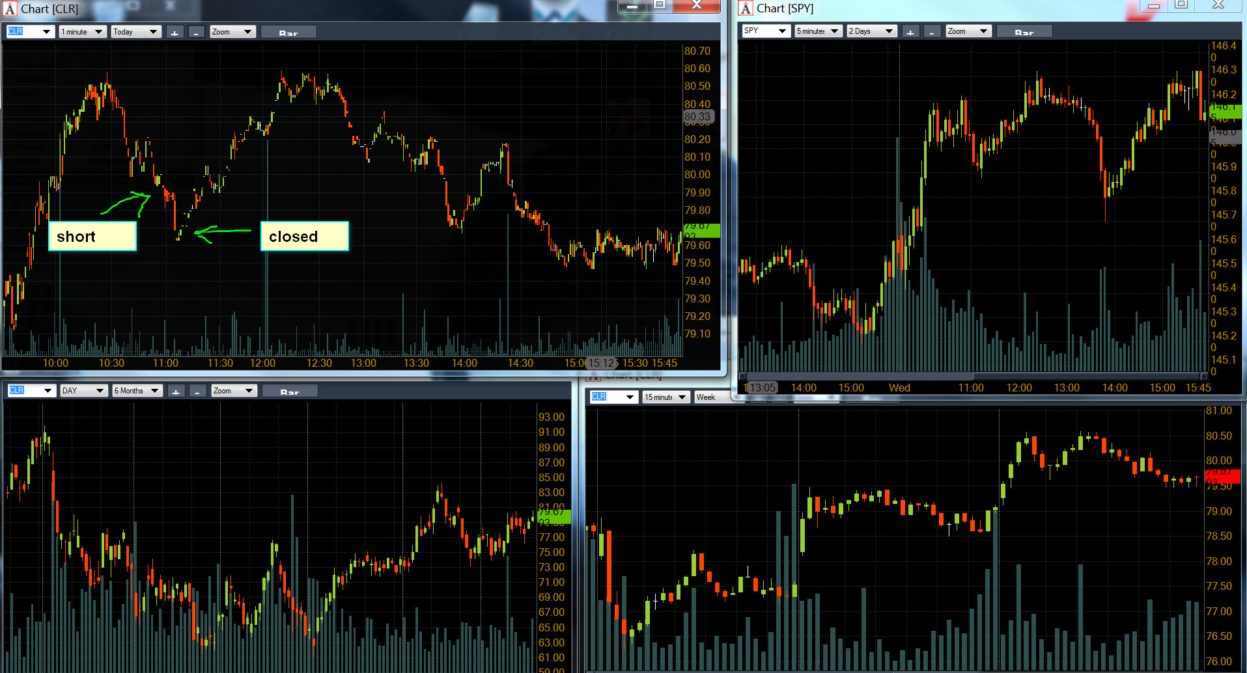Click the app logo icon in Chart [SPY] title bar
Viewport: 1247px width, 673px height.
pos(746,8)
